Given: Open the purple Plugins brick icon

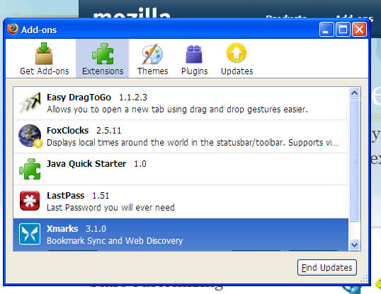Looking at the screenshot, I should coord(194,54).
